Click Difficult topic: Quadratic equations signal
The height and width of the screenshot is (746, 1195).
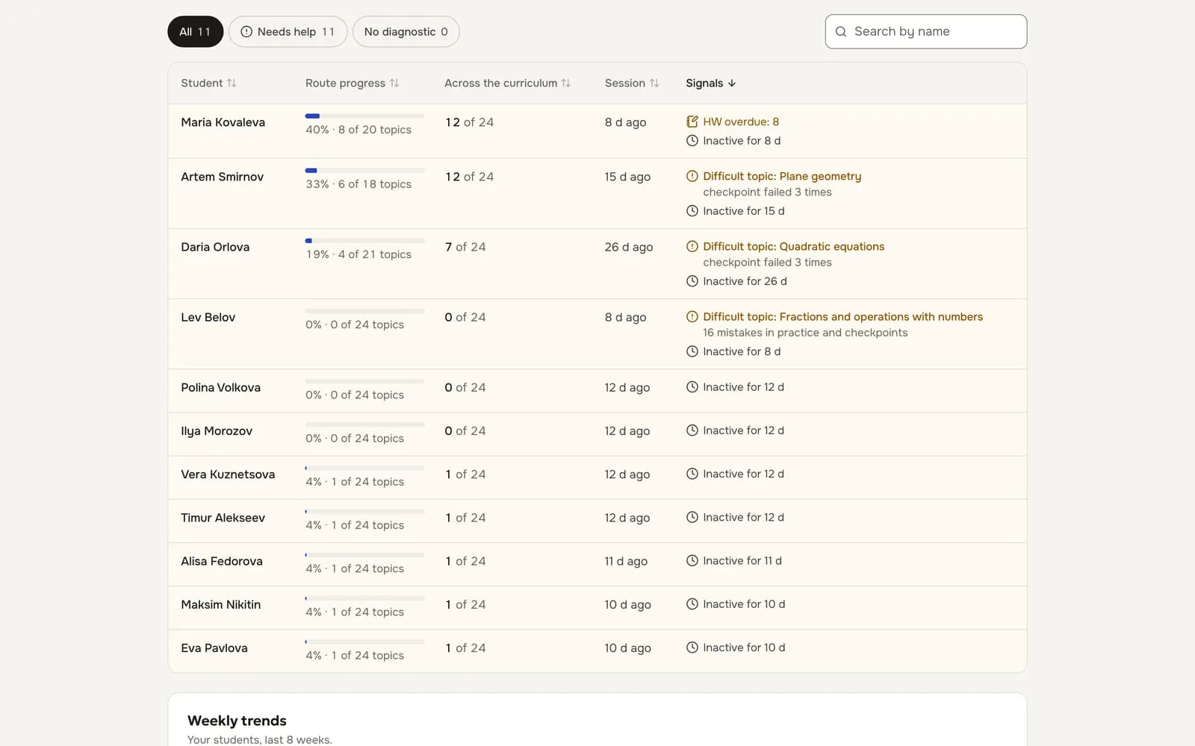(x=793, y=246)
